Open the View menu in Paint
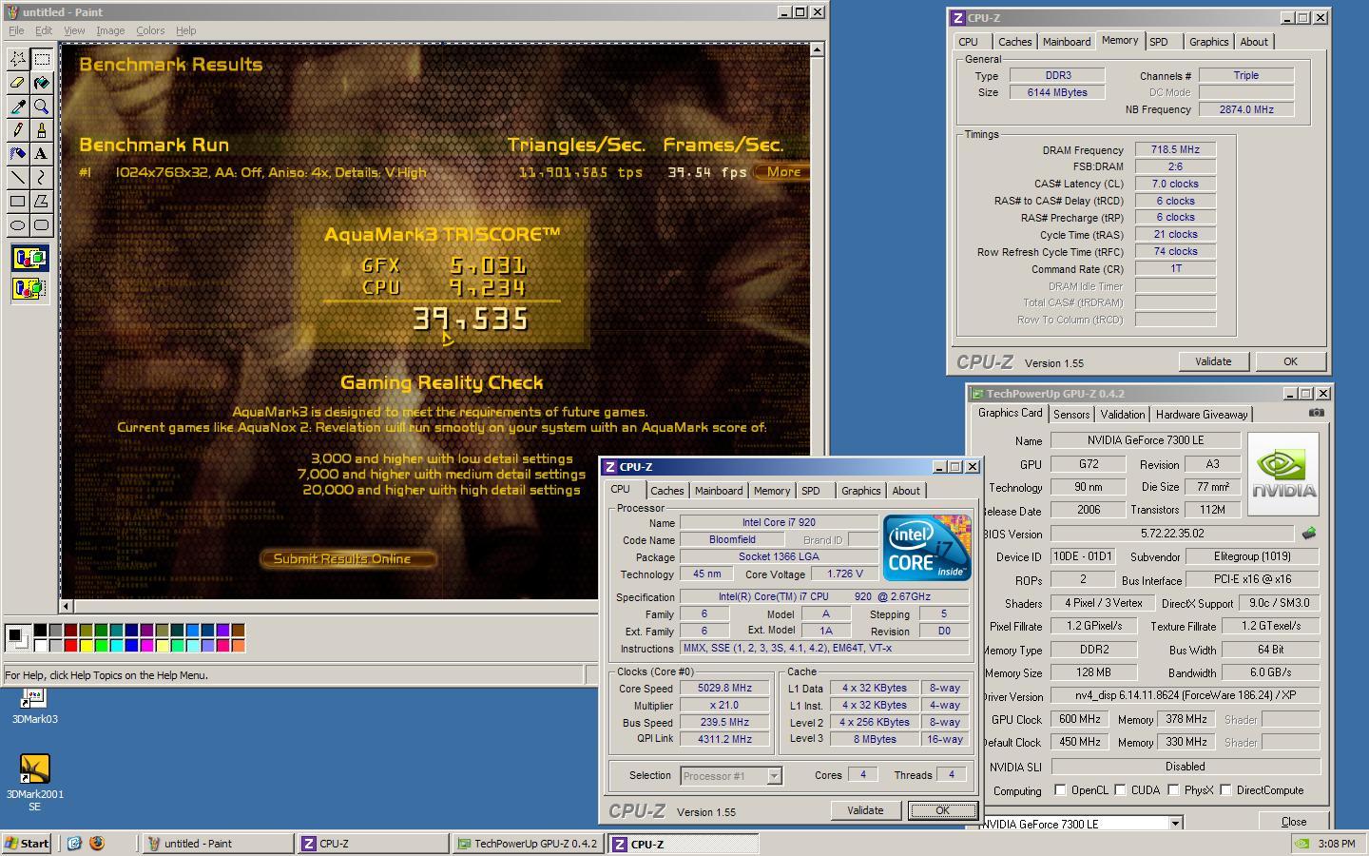The height and width of the screenshot is (856, 1369). click(x=74, y=30)
